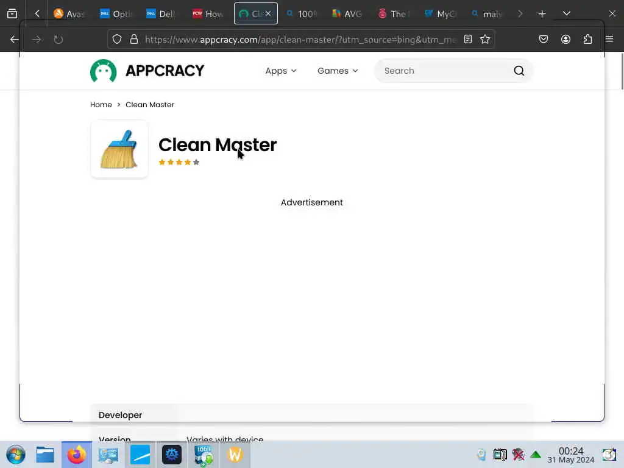624x468 pixels.
Task: Go to Home breadcrumb link
Action: 101,105
